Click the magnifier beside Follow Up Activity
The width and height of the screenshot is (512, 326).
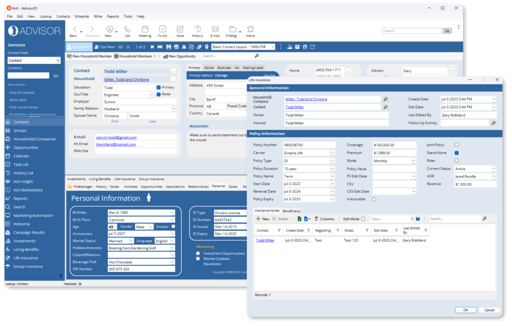[494, 123]
